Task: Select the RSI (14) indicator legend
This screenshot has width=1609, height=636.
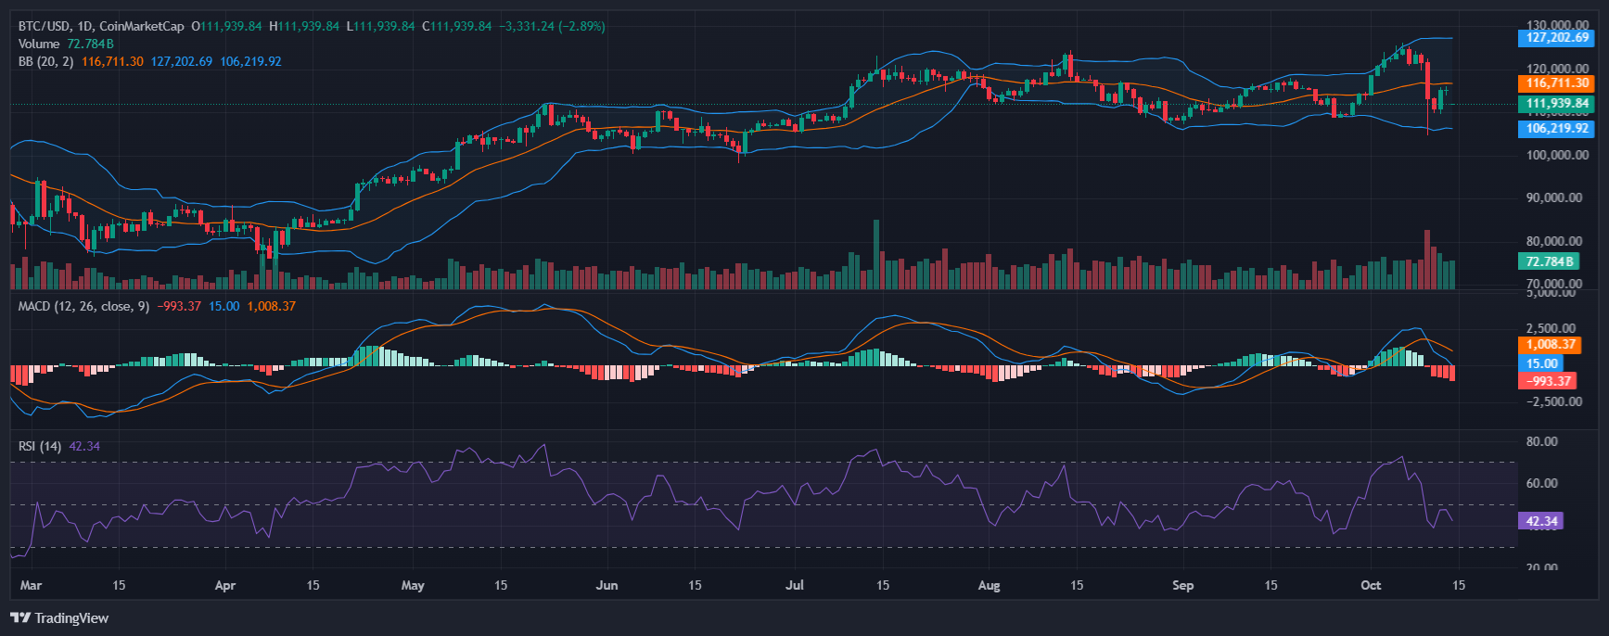Action: 40,446
